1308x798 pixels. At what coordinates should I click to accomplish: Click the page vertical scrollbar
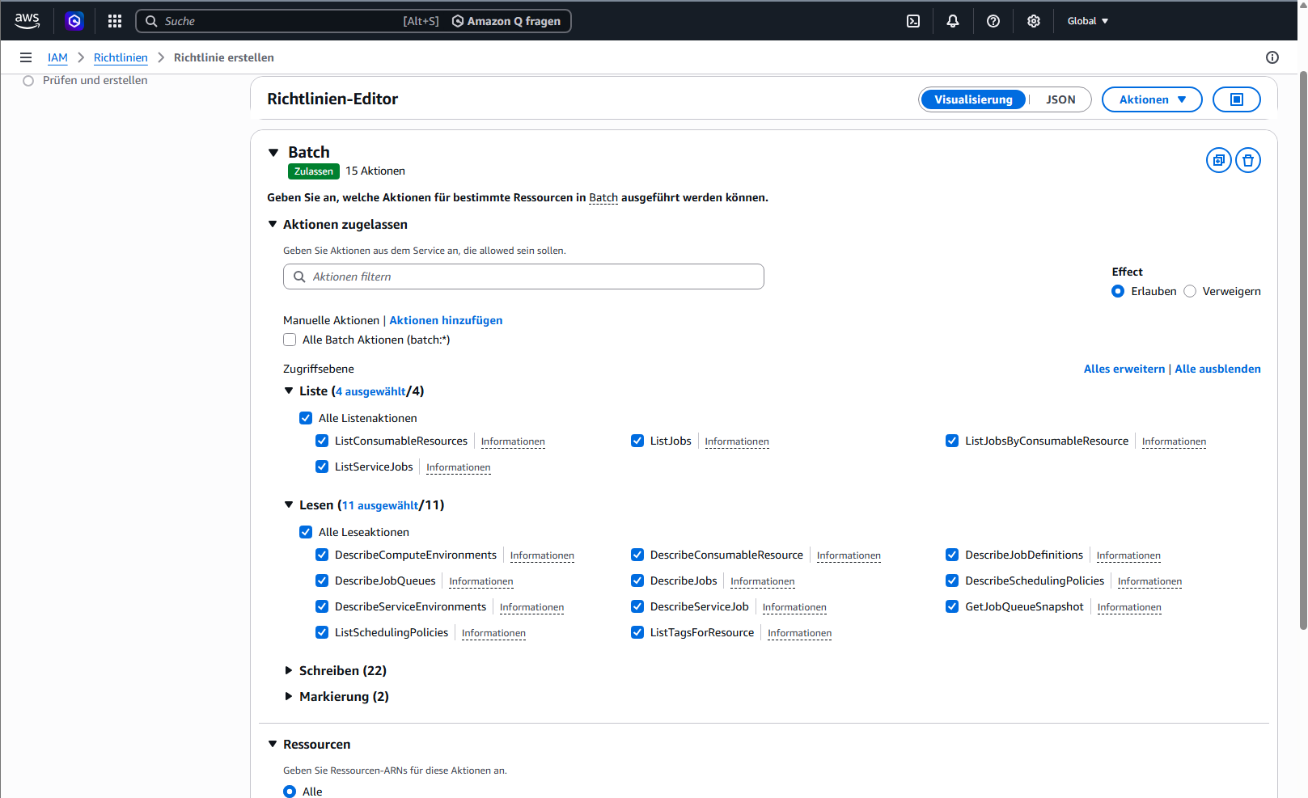coord(1303,350)
